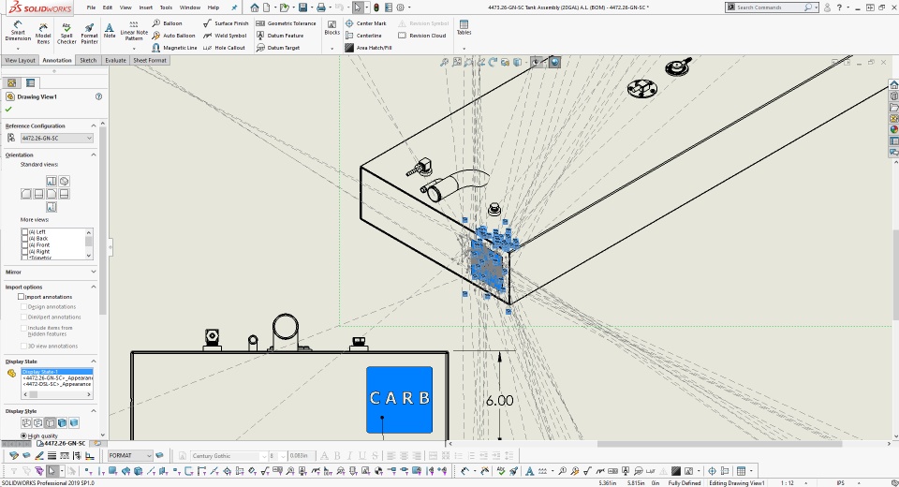Switch to the Sheet Format tab

pyautogui.click(x=150, y=60)
